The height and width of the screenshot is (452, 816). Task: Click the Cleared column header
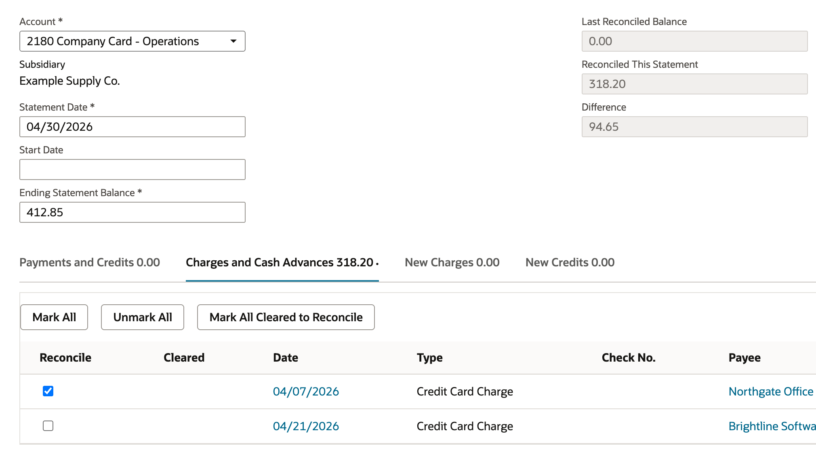pyautogui.click(x=184, y=358)
